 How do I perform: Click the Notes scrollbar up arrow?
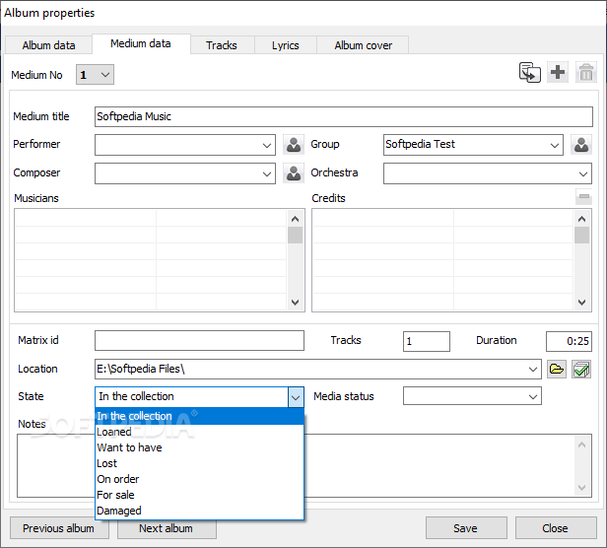(581, 445)
